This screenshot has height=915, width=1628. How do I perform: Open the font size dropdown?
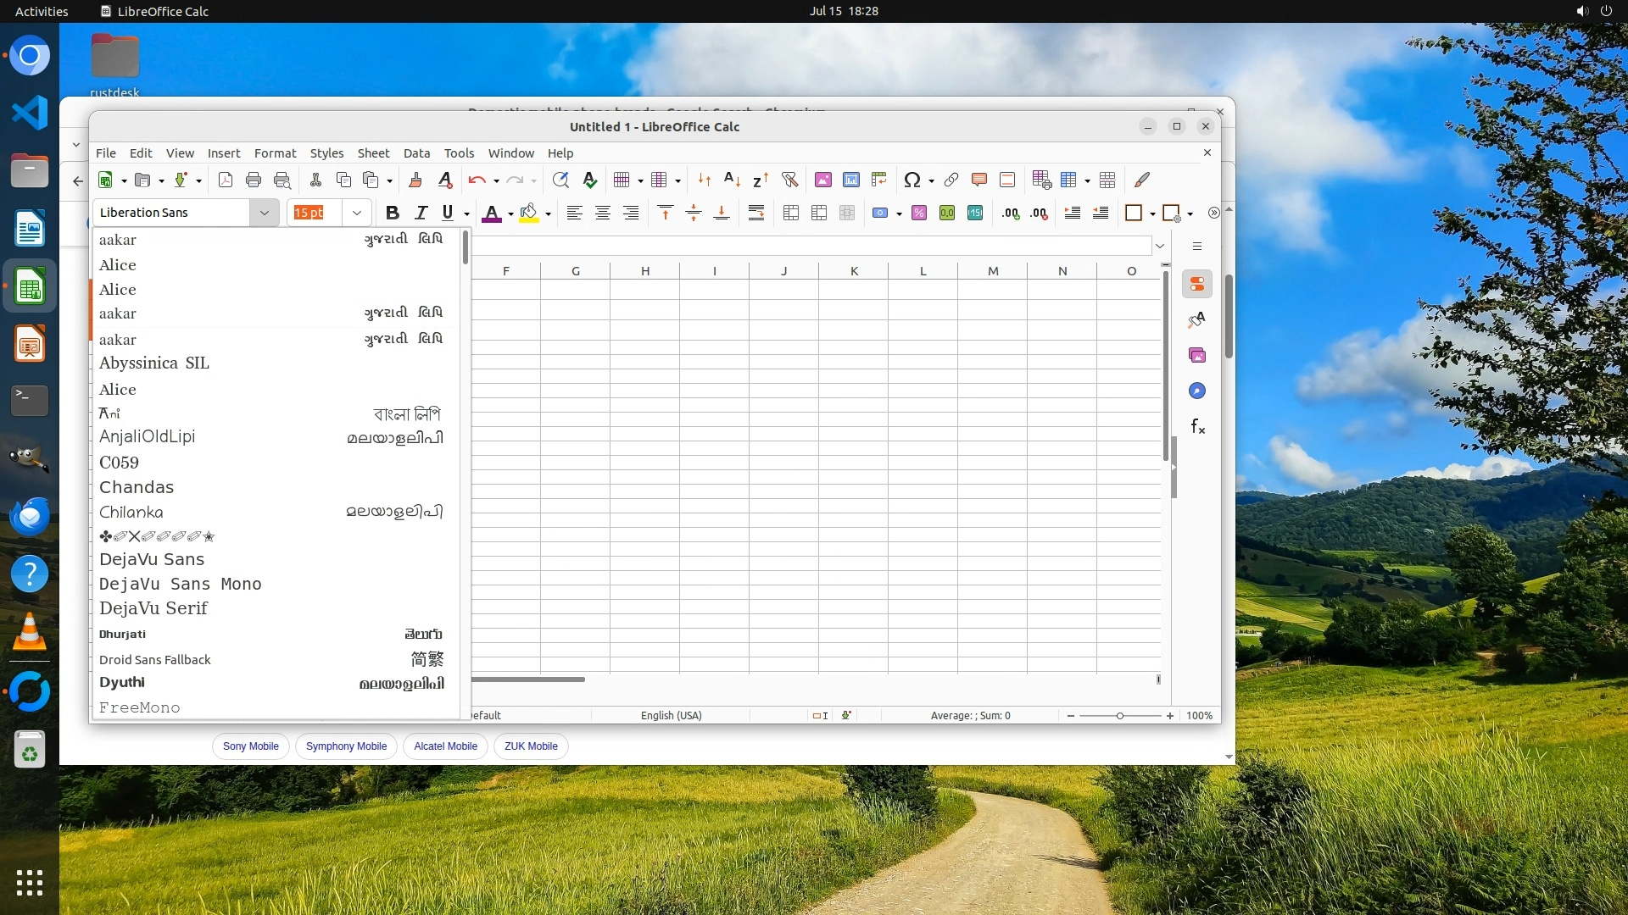pyautogui.click(x=357, y=213)
